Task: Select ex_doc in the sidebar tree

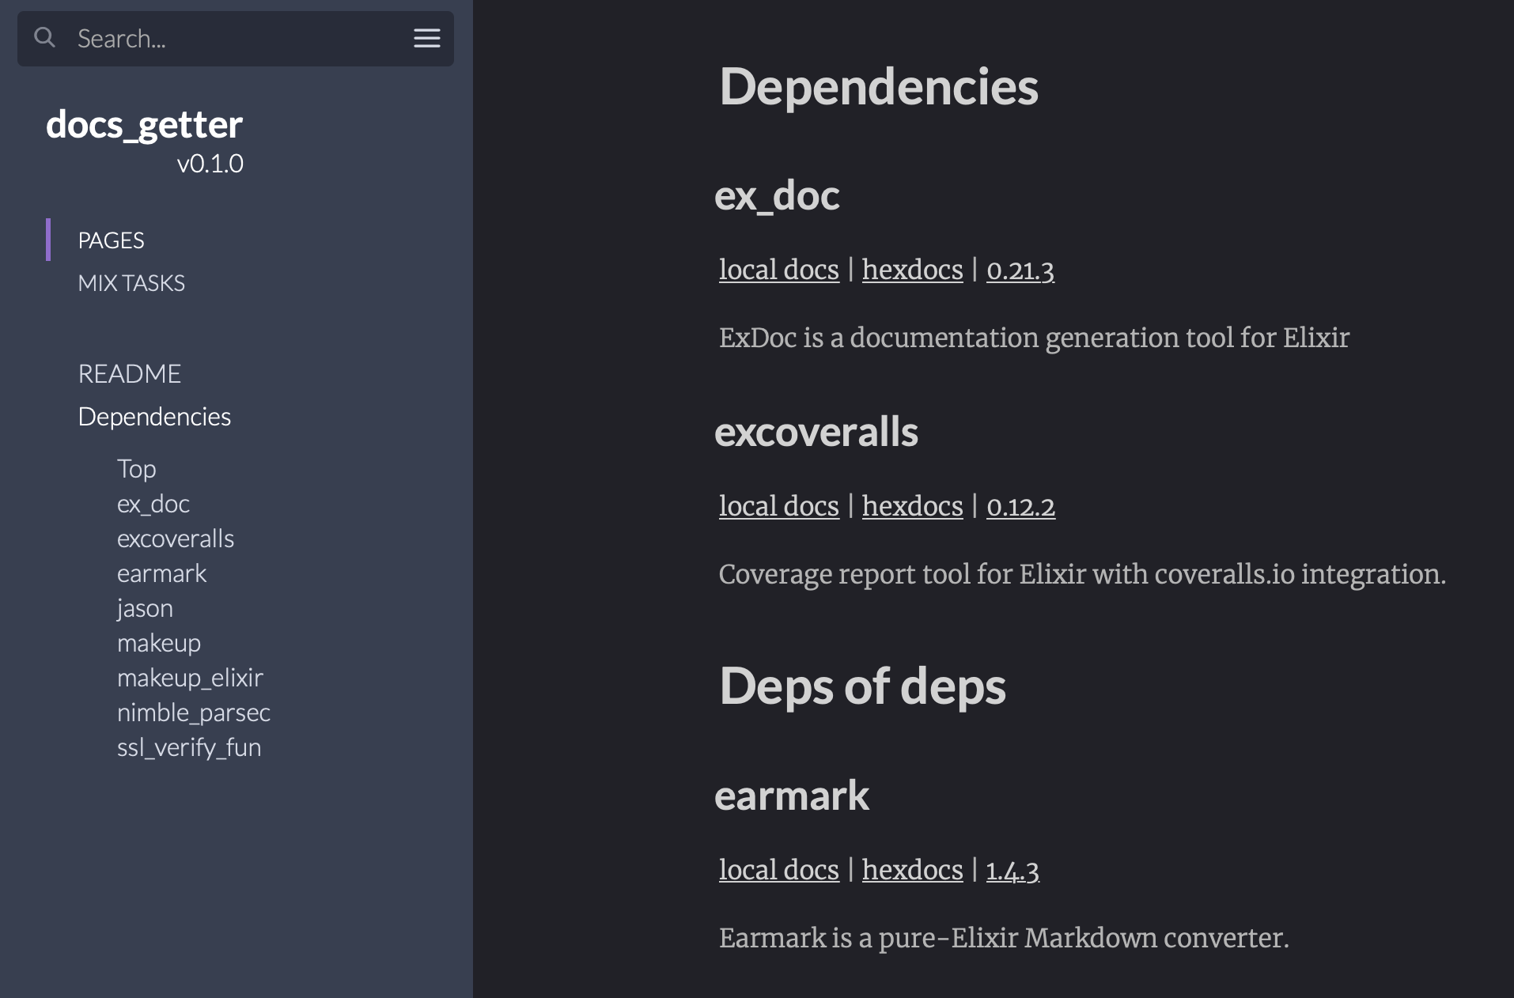Action: (153, 503)
